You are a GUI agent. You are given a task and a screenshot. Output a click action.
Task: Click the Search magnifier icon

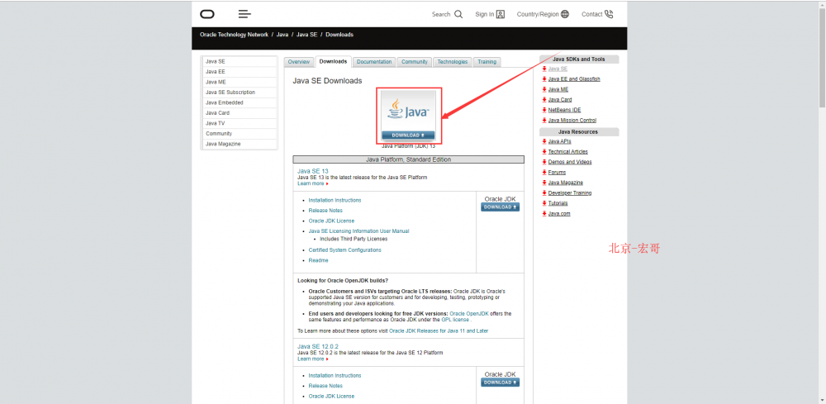458,14
